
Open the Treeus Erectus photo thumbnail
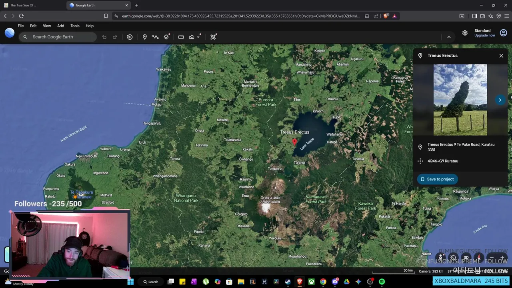pyautogui.click(x=460, y=100)
